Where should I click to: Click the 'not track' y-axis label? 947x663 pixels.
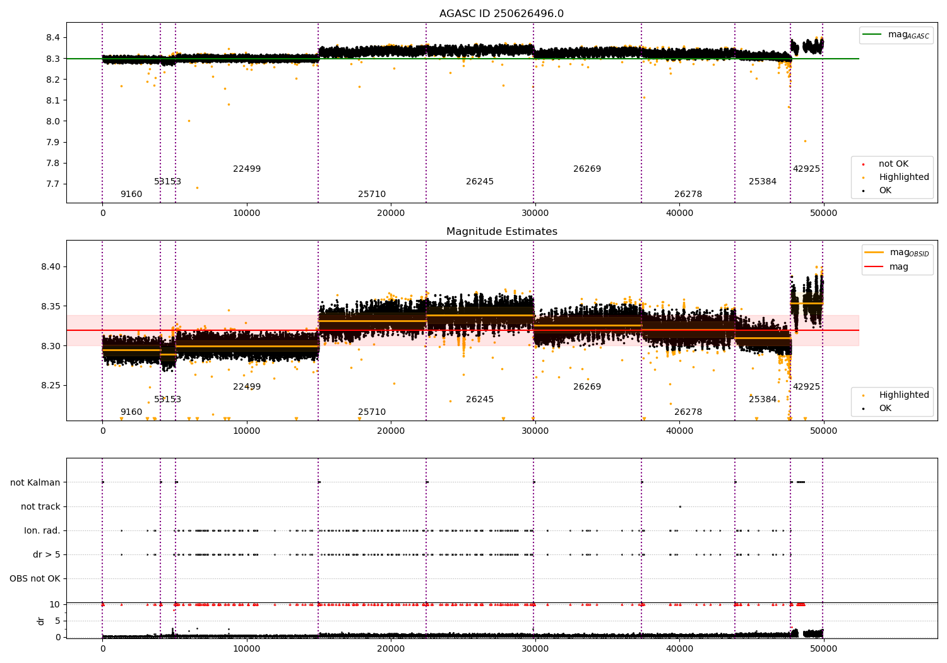point(40,507)
